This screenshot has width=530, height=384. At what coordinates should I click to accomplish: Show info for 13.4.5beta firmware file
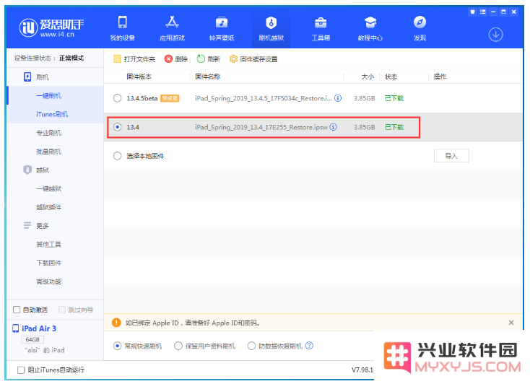click(x=338, y=98)
